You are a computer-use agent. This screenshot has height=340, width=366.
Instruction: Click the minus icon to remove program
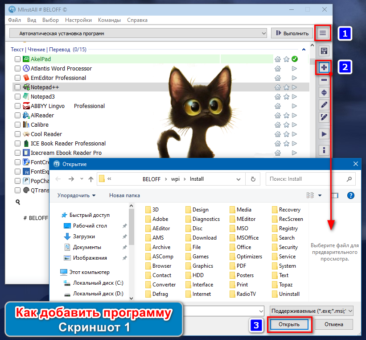(x=324, y=80)
